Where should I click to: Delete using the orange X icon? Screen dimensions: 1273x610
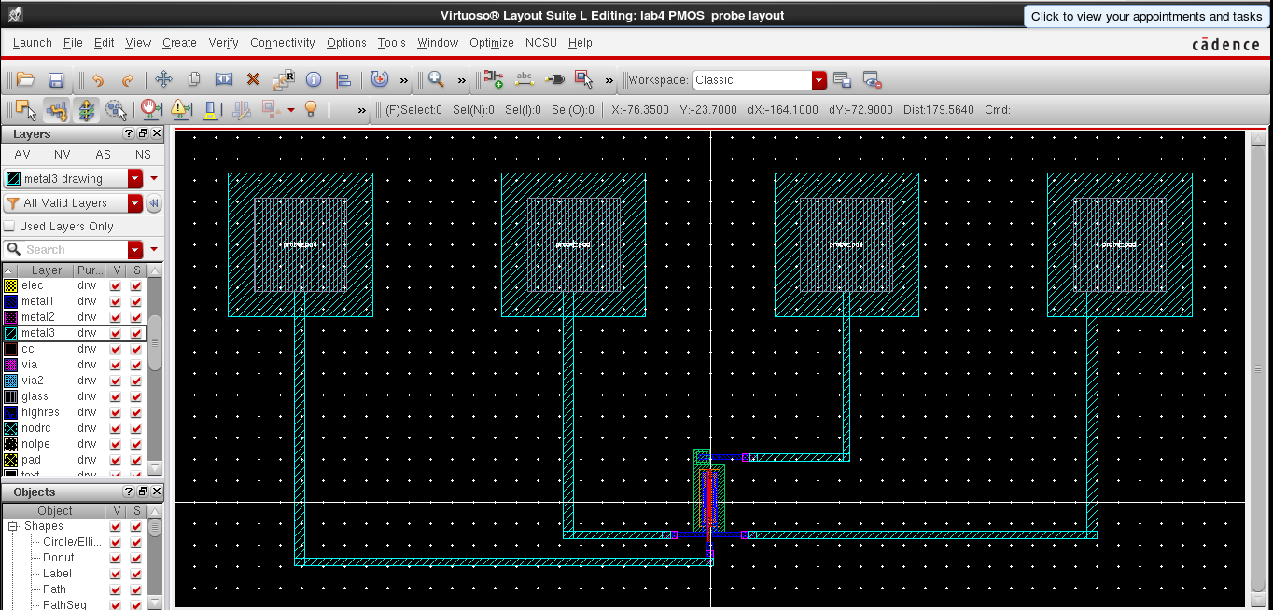click(x=253, y=80)
